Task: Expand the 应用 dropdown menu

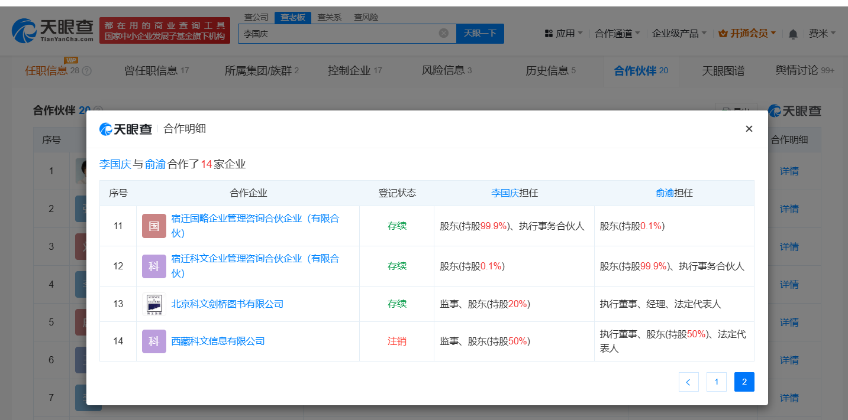Action: pyautogui.click(x=564, y=34)
